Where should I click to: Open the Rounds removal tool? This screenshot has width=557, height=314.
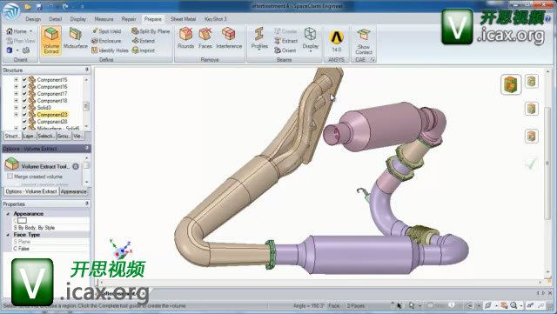185,38
